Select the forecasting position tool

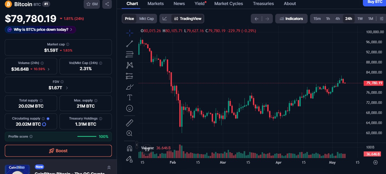point(130,76)
